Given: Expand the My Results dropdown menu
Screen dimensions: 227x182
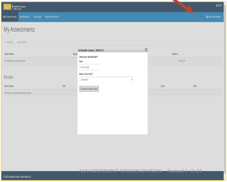Looking at the screenshot, I should pos(25,17).
